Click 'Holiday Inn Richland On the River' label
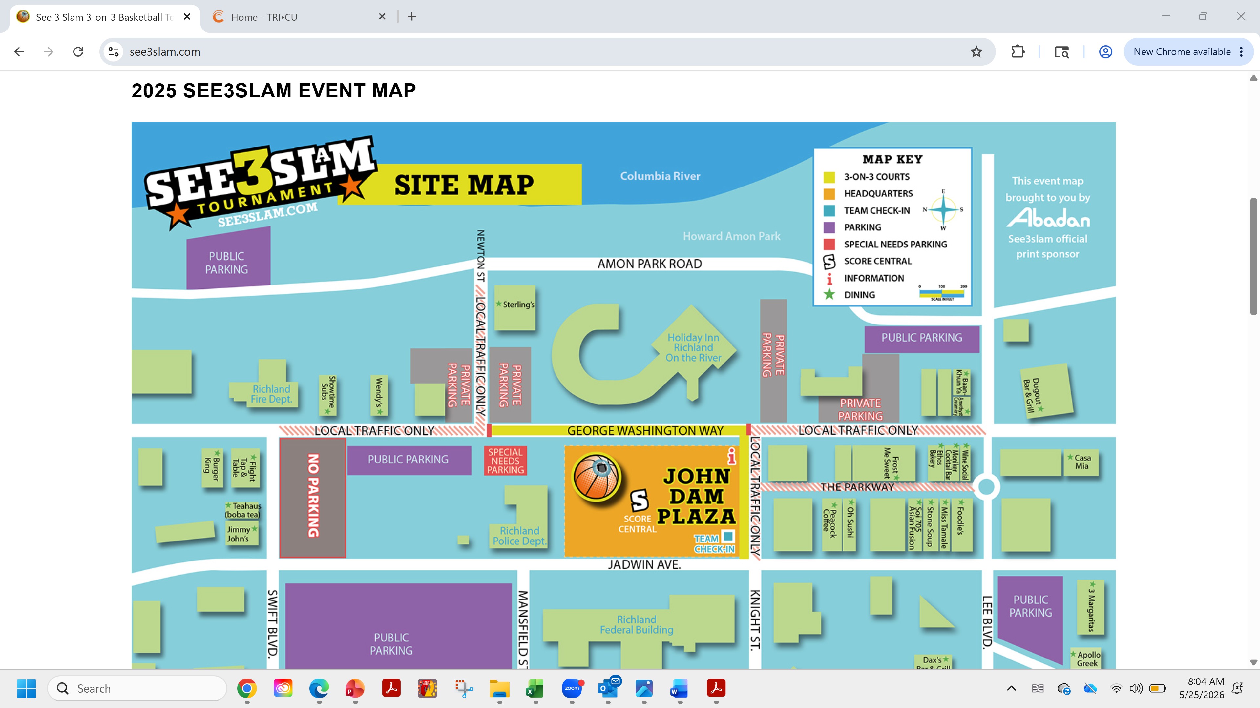The width and height of the screenshot is (1260, 708). (x=693, y=347)
